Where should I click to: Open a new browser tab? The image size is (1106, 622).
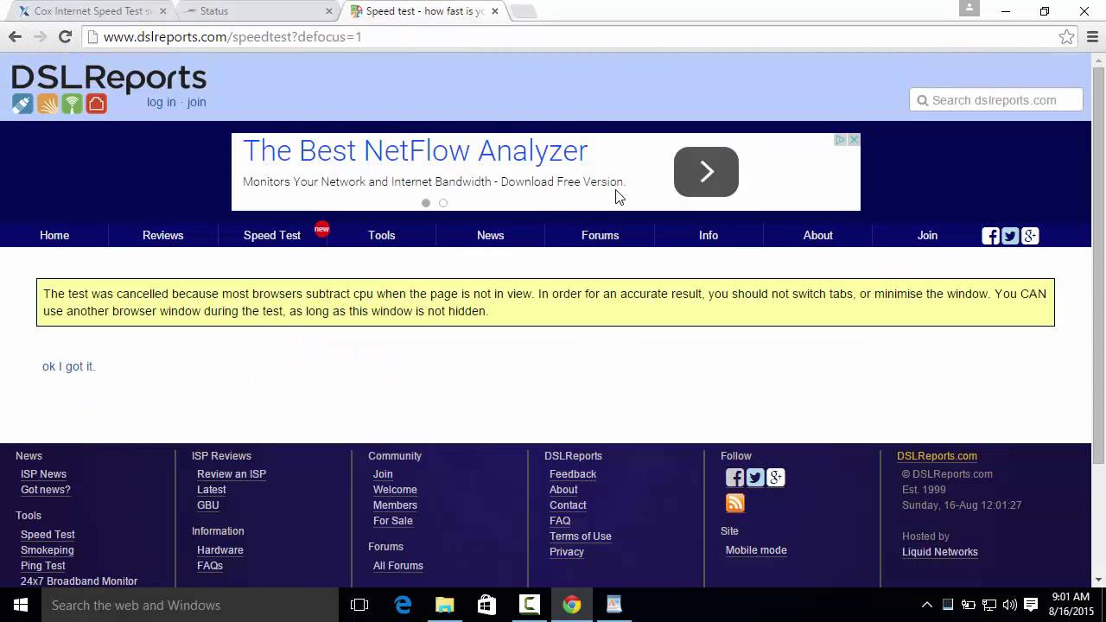[x=524, y=11]
